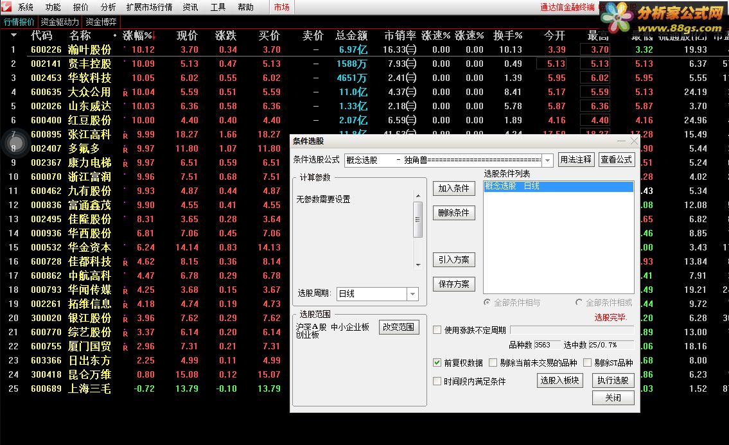Image resolution: width=729 pixels, height=445 pixels.
Task: Open the 分析 menu
Action: (108, 8)
